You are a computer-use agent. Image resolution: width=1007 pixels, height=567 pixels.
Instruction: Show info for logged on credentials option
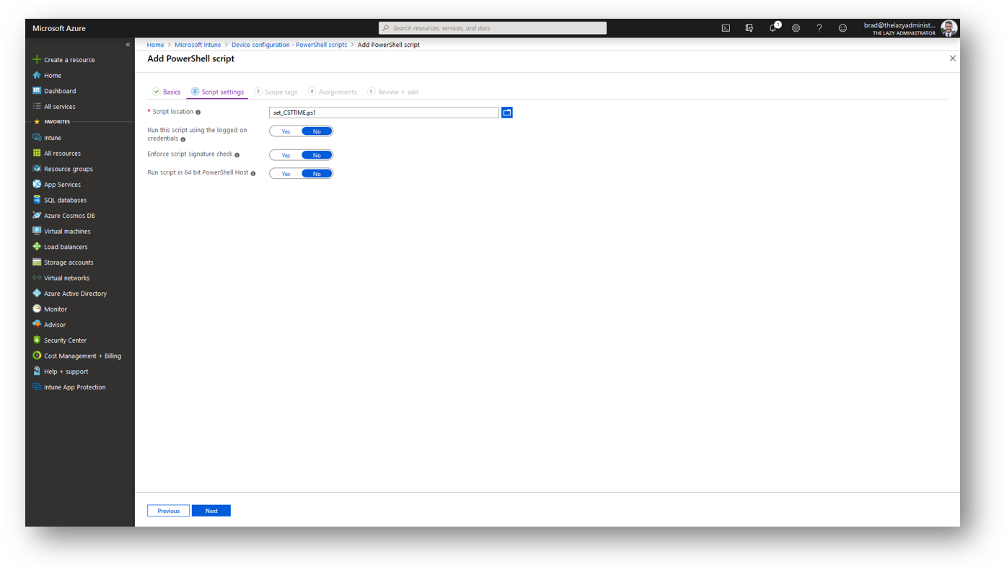[183, 139]
